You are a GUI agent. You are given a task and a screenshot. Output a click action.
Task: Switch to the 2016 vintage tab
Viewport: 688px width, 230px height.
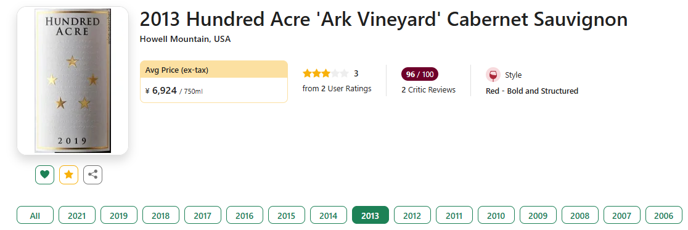(x=244, y=215)
